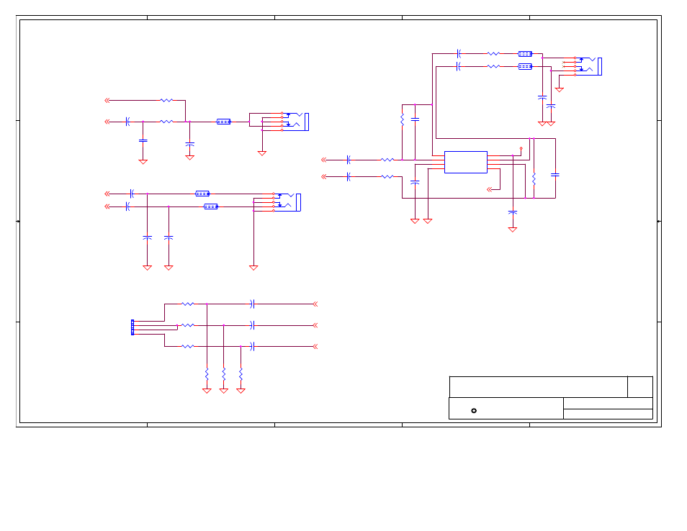687x531 pixels.
Task: Select the bottom off-page connector of bottom-left circuit
Action: click(x=315, y=346)
